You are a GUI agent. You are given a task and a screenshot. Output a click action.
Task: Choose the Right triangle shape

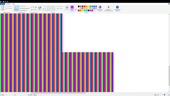[x=44, y=8]
